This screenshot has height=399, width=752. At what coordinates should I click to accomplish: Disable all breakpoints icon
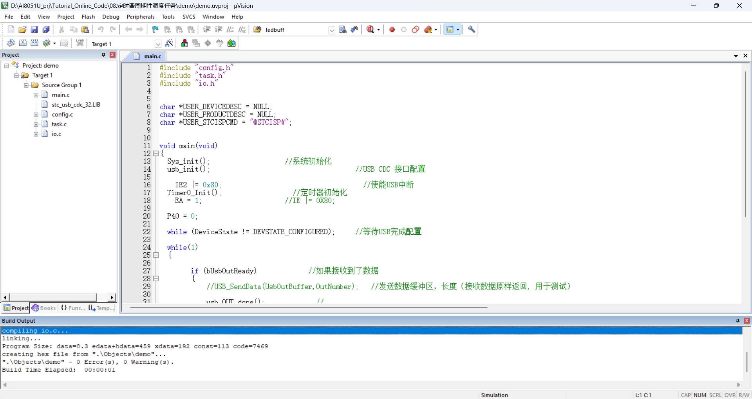click(416, 29)
